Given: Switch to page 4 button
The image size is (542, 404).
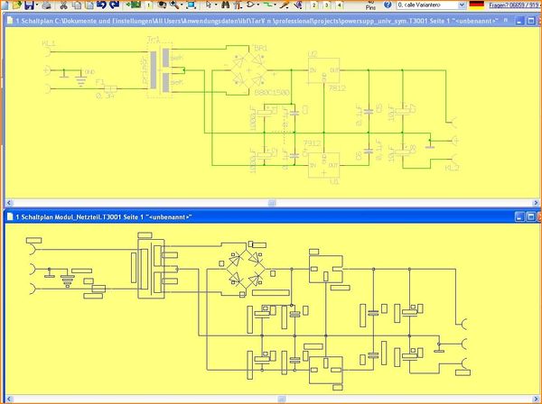Looking at the screenshot, I should click(339, 5).
